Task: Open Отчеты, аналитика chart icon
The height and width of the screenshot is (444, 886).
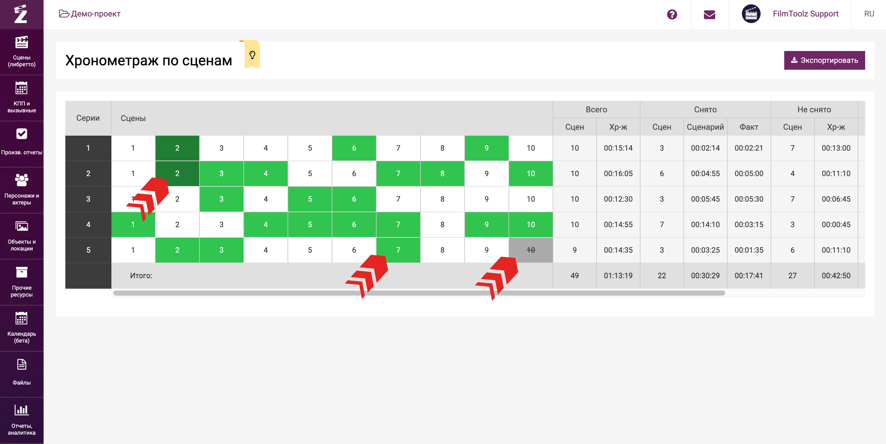Action: point(21,410)
